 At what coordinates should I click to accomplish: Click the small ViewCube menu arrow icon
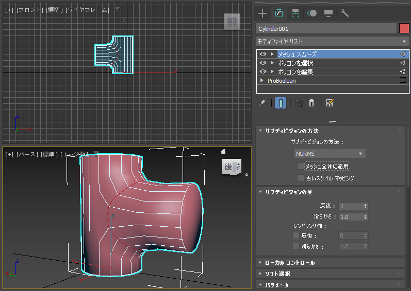tap(246, 175)
